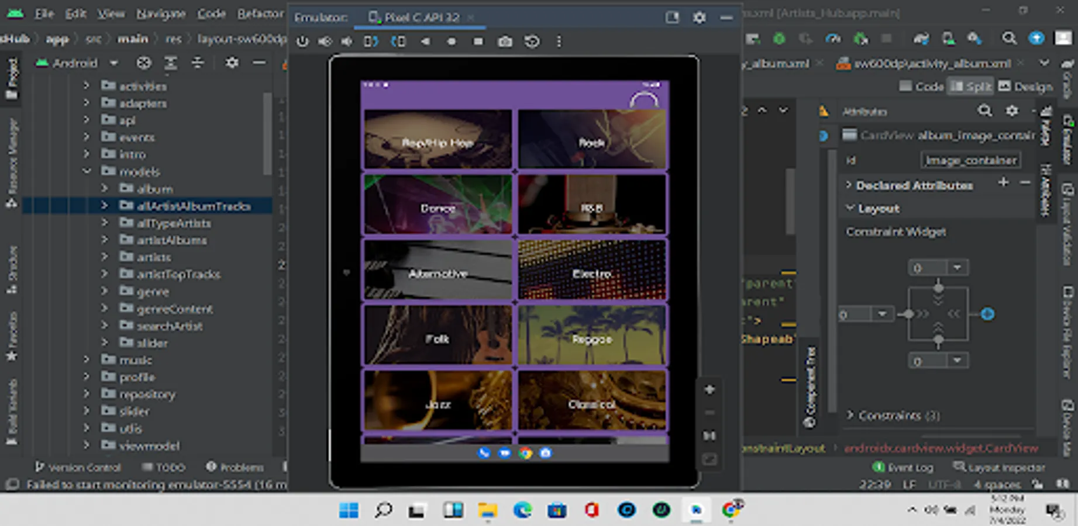
Task: Rotate the emulator left
Action: click(x=371, y=41)
